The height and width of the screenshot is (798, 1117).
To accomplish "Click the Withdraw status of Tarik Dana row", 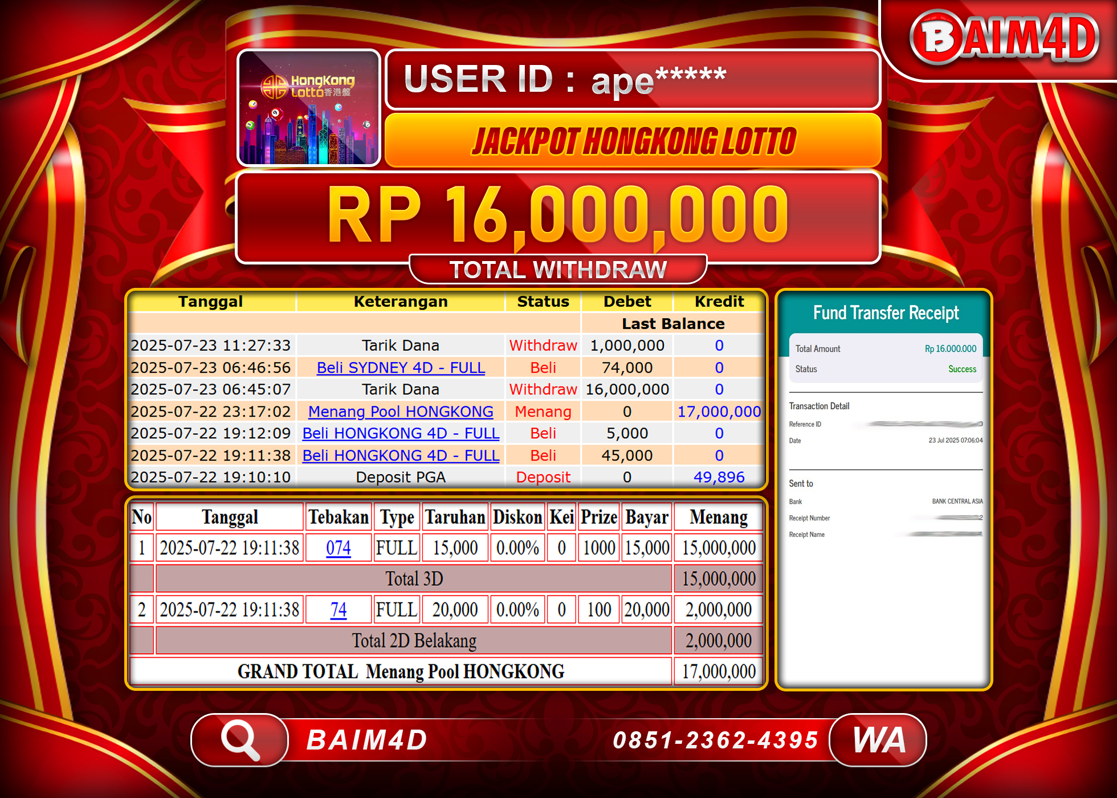I will (x=543, y=345).
